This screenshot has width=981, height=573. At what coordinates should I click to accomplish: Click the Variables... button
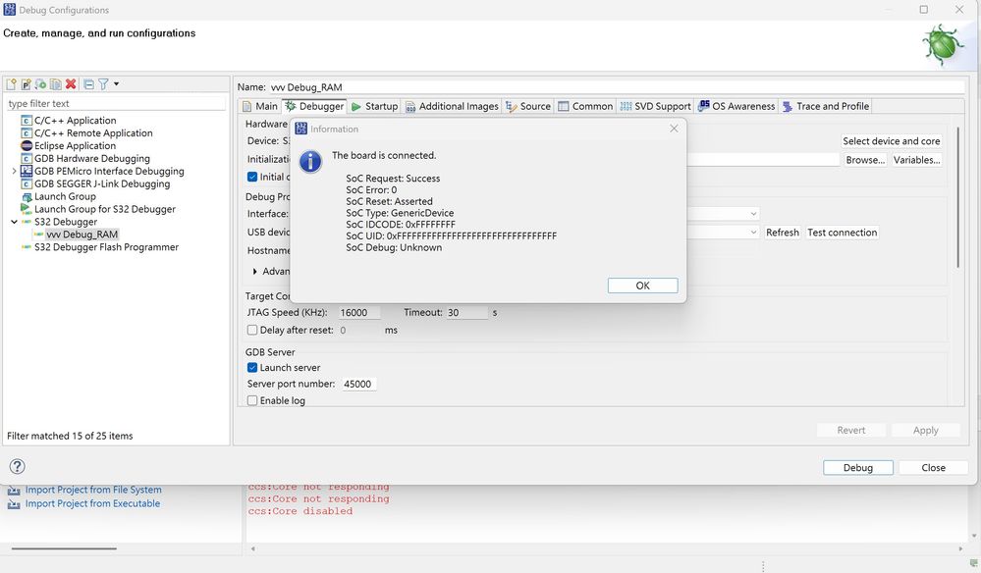click(x=916, y=160)
